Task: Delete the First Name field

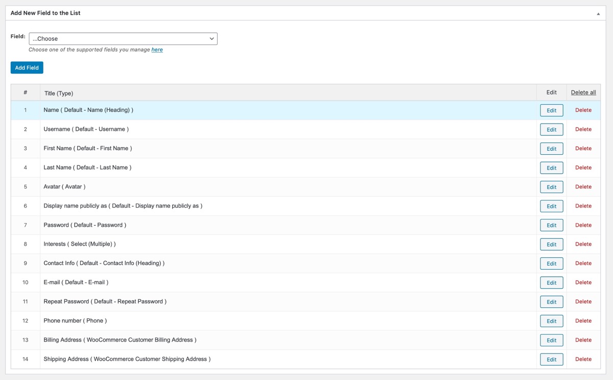Action: click(x=583, y=149)
